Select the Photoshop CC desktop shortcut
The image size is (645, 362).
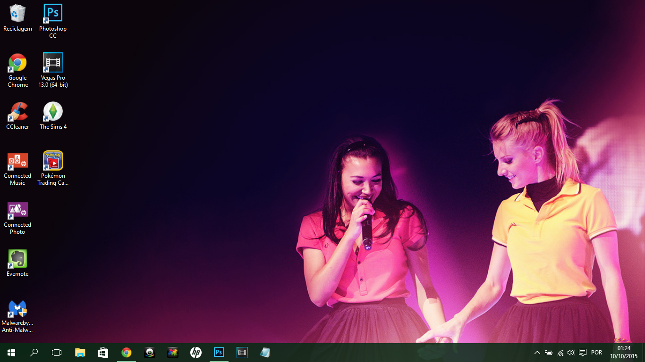[53, 13]
